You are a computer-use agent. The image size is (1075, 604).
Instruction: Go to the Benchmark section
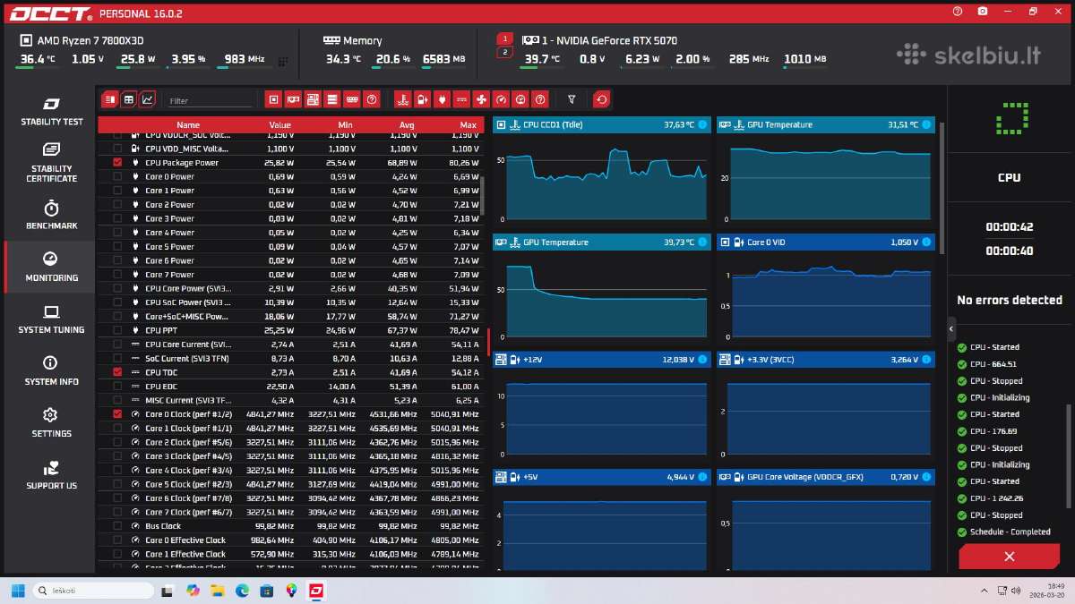pyautogui.click(x=51, y=216)
